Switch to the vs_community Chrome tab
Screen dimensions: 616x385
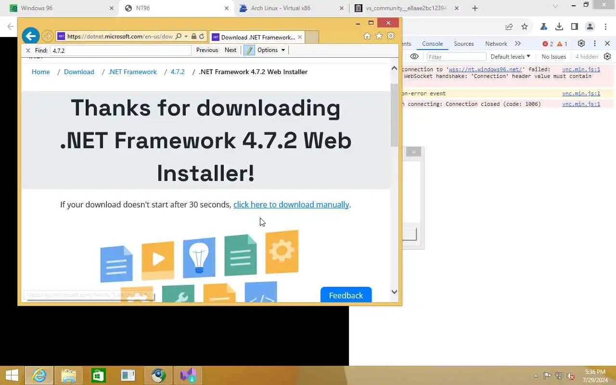click(x=406, y=8)
